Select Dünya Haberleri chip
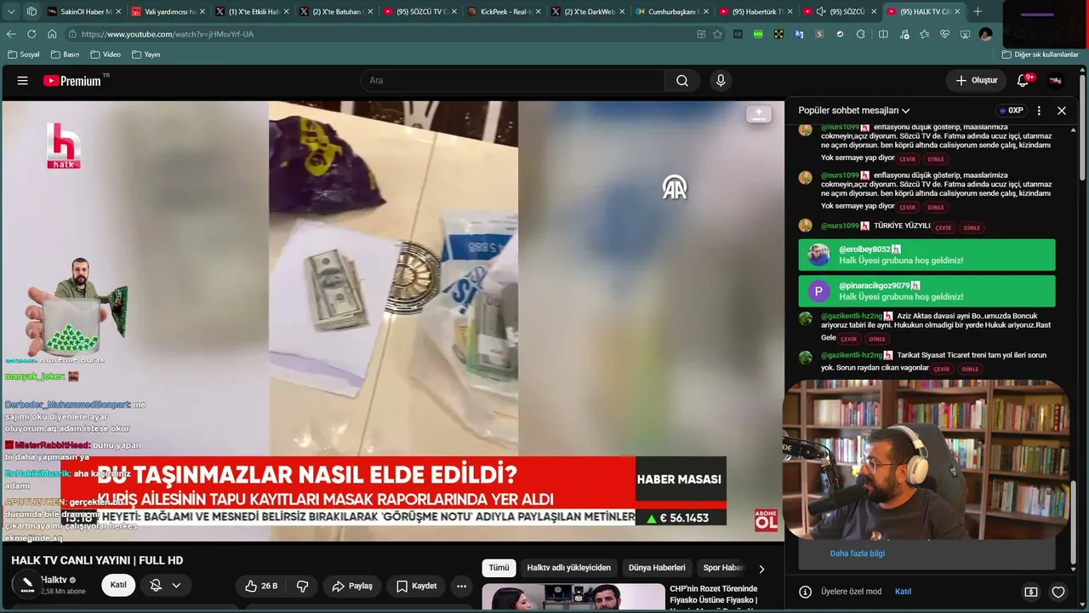The image size is (1089, 613). tap(657, 568)
